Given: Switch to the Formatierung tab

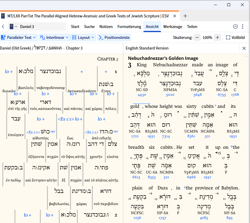Looking at the screenshot, I should (129, 27).
